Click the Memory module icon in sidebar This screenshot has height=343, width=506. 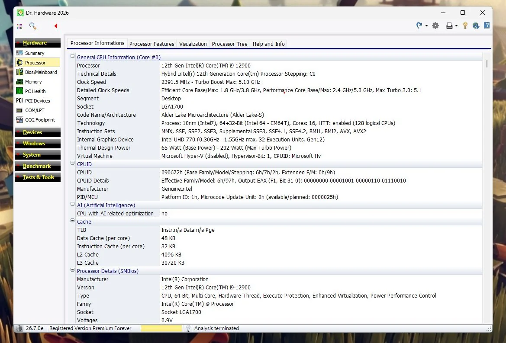19,82
